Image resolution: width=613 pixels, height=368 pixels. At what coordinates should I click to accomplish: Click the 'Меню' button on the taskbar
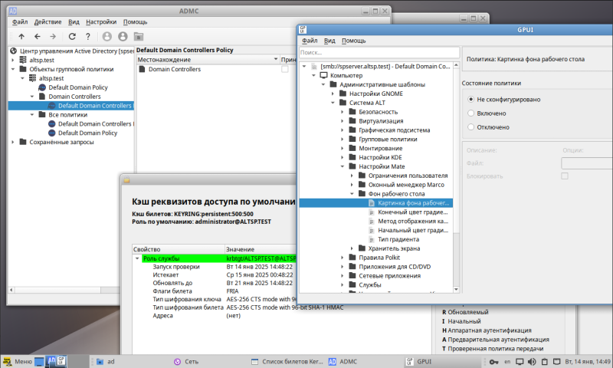point(17,362)
